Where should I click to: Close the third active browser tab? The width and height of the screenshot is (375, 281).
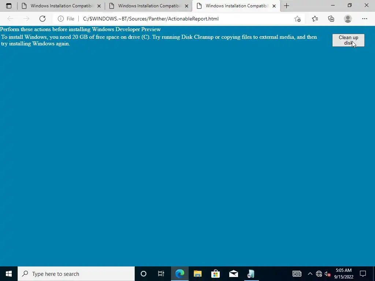pos(274,6)
